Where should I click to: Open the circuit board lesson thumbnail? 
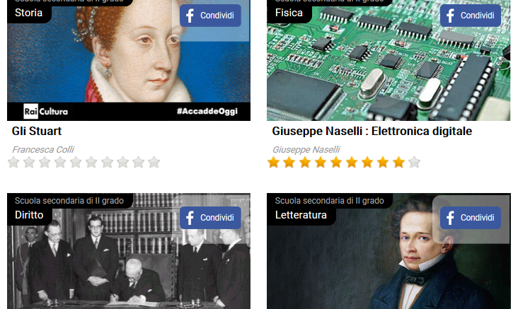coord(388,60)
